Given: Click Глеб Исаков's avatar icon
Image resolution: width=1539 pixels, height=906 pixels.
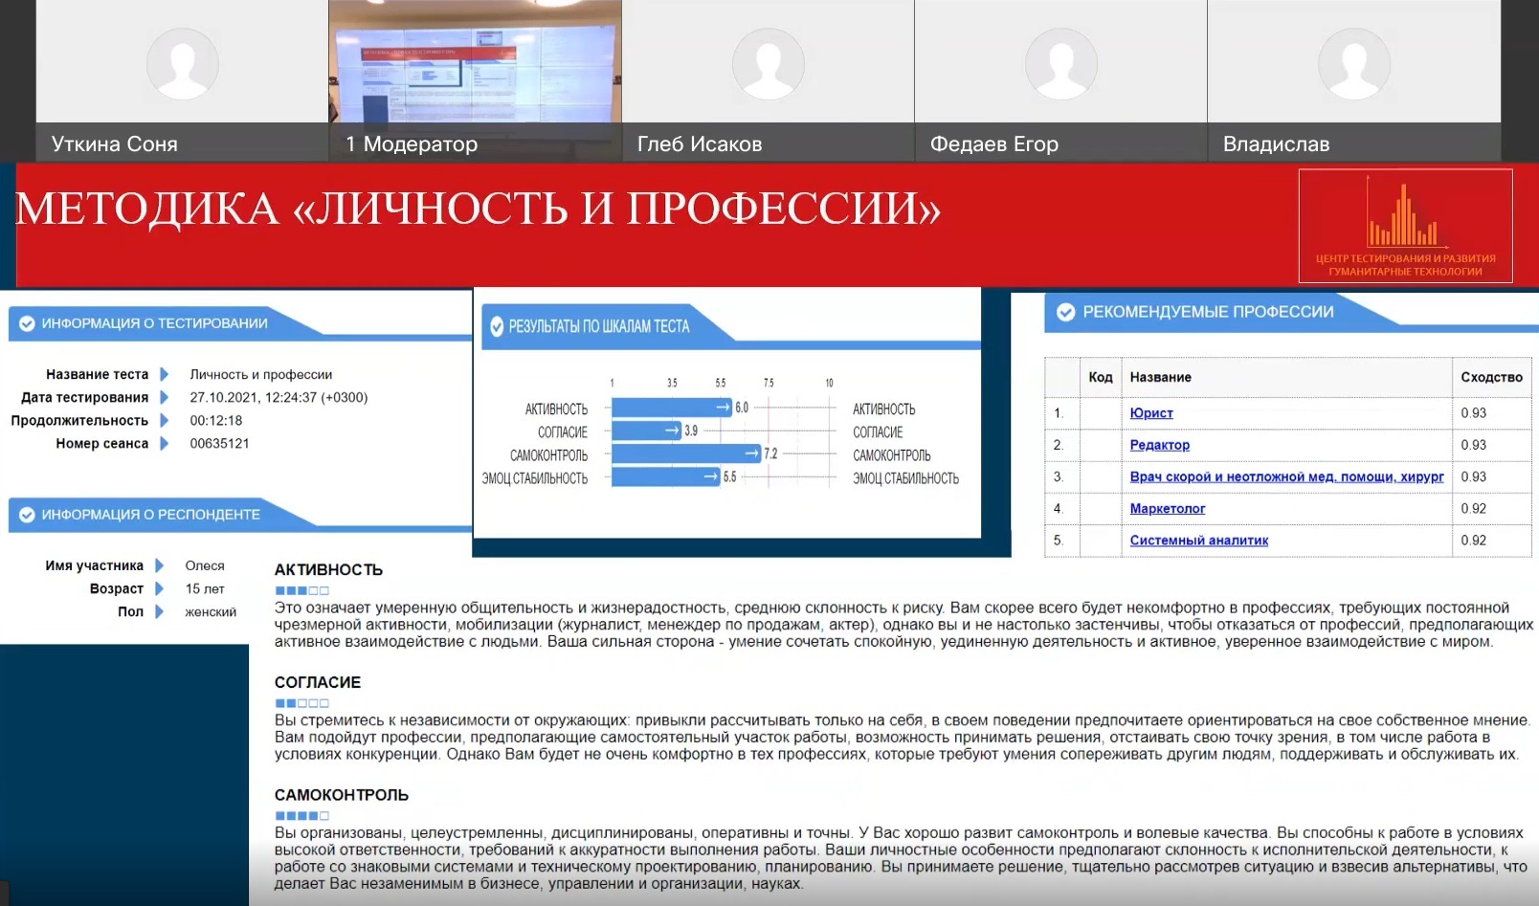Looking at the screenshot, I should pyautogui.click(x=768, y=63).
